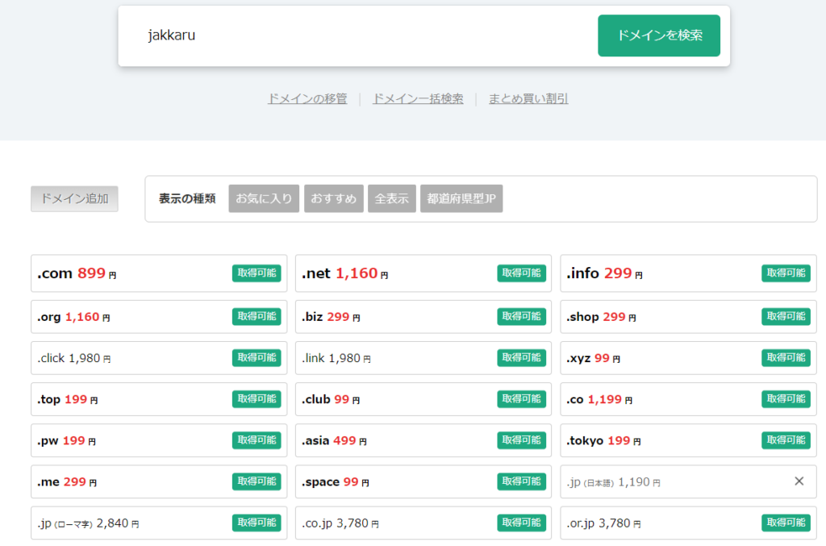The width and height of the screenshot is (826, 546).
Task: Toggle 取得可能 on the .club domain
Action: pos(521,399)
